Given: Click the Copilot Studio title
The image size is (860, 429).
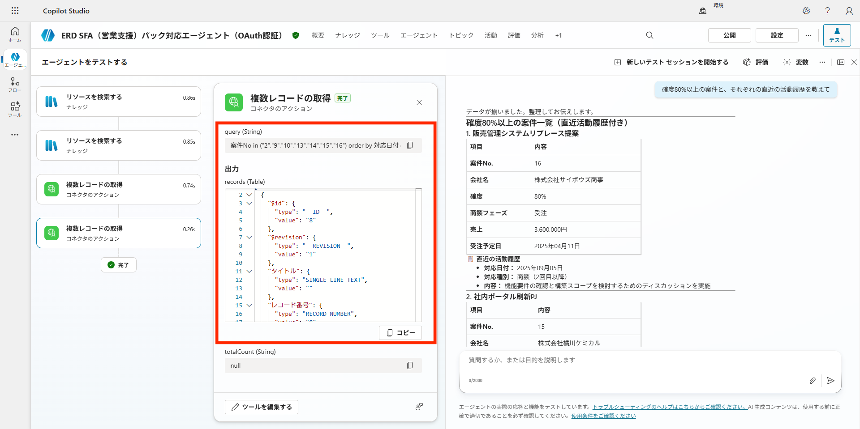Looking at the screenshot, I should coord(66,11).
